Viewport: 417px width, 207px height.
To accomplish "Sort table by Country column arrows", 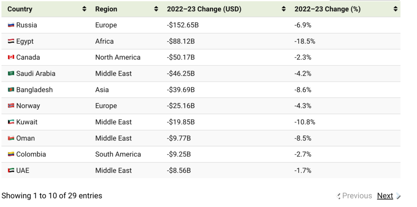I will click(x=84, y=9).
